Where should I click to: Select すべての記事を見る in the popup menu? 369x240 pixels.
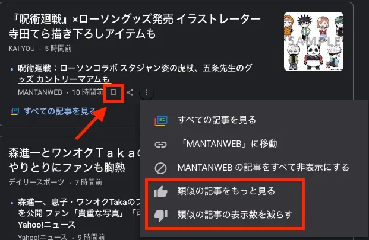click(x=217, y=120)
